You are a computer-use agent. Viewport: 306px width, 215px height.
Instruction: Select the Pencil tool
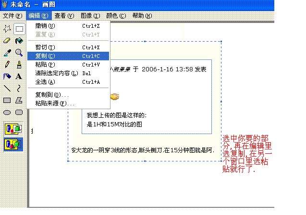(x=7, y=65)
